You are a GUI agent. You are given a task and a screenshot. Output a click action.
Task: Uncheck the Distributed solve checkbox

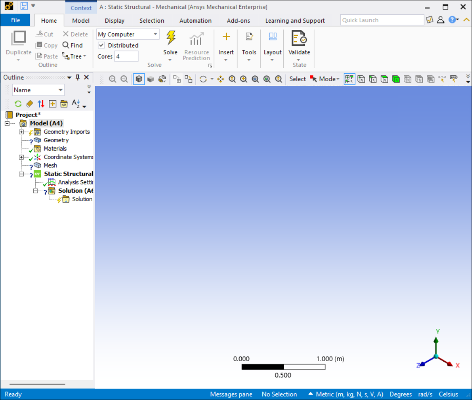pyautogui.click(x=101, y=45)
